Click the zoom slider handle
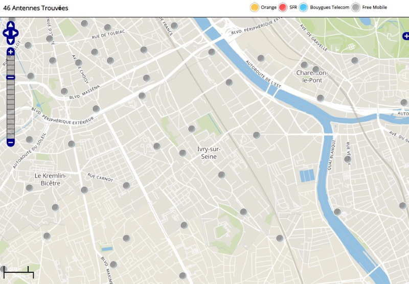 11,77
